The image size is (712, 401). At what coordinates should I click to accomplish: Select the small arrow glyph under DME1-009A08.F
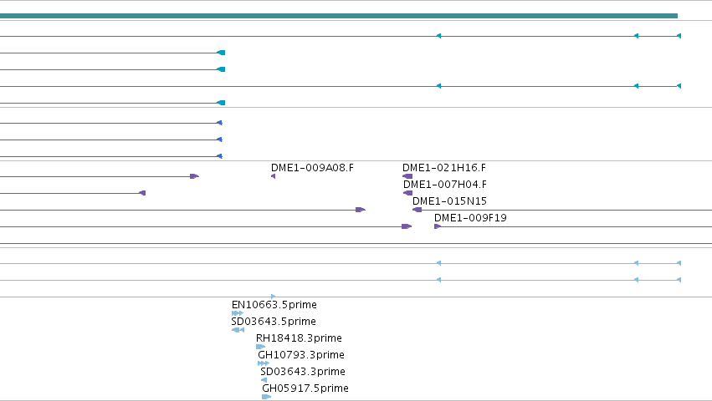[273, 176]
